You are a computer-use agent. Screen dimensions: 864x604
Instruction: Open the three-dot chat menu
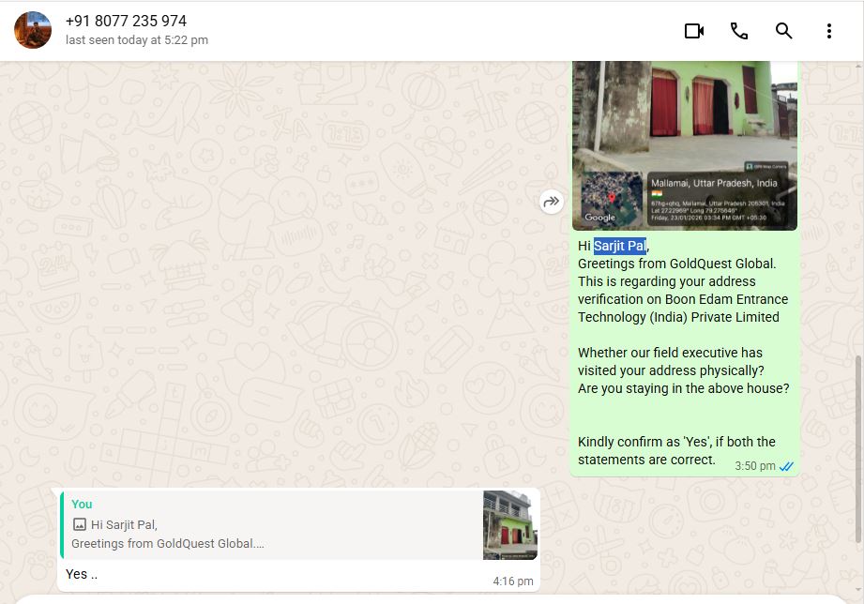829,31
